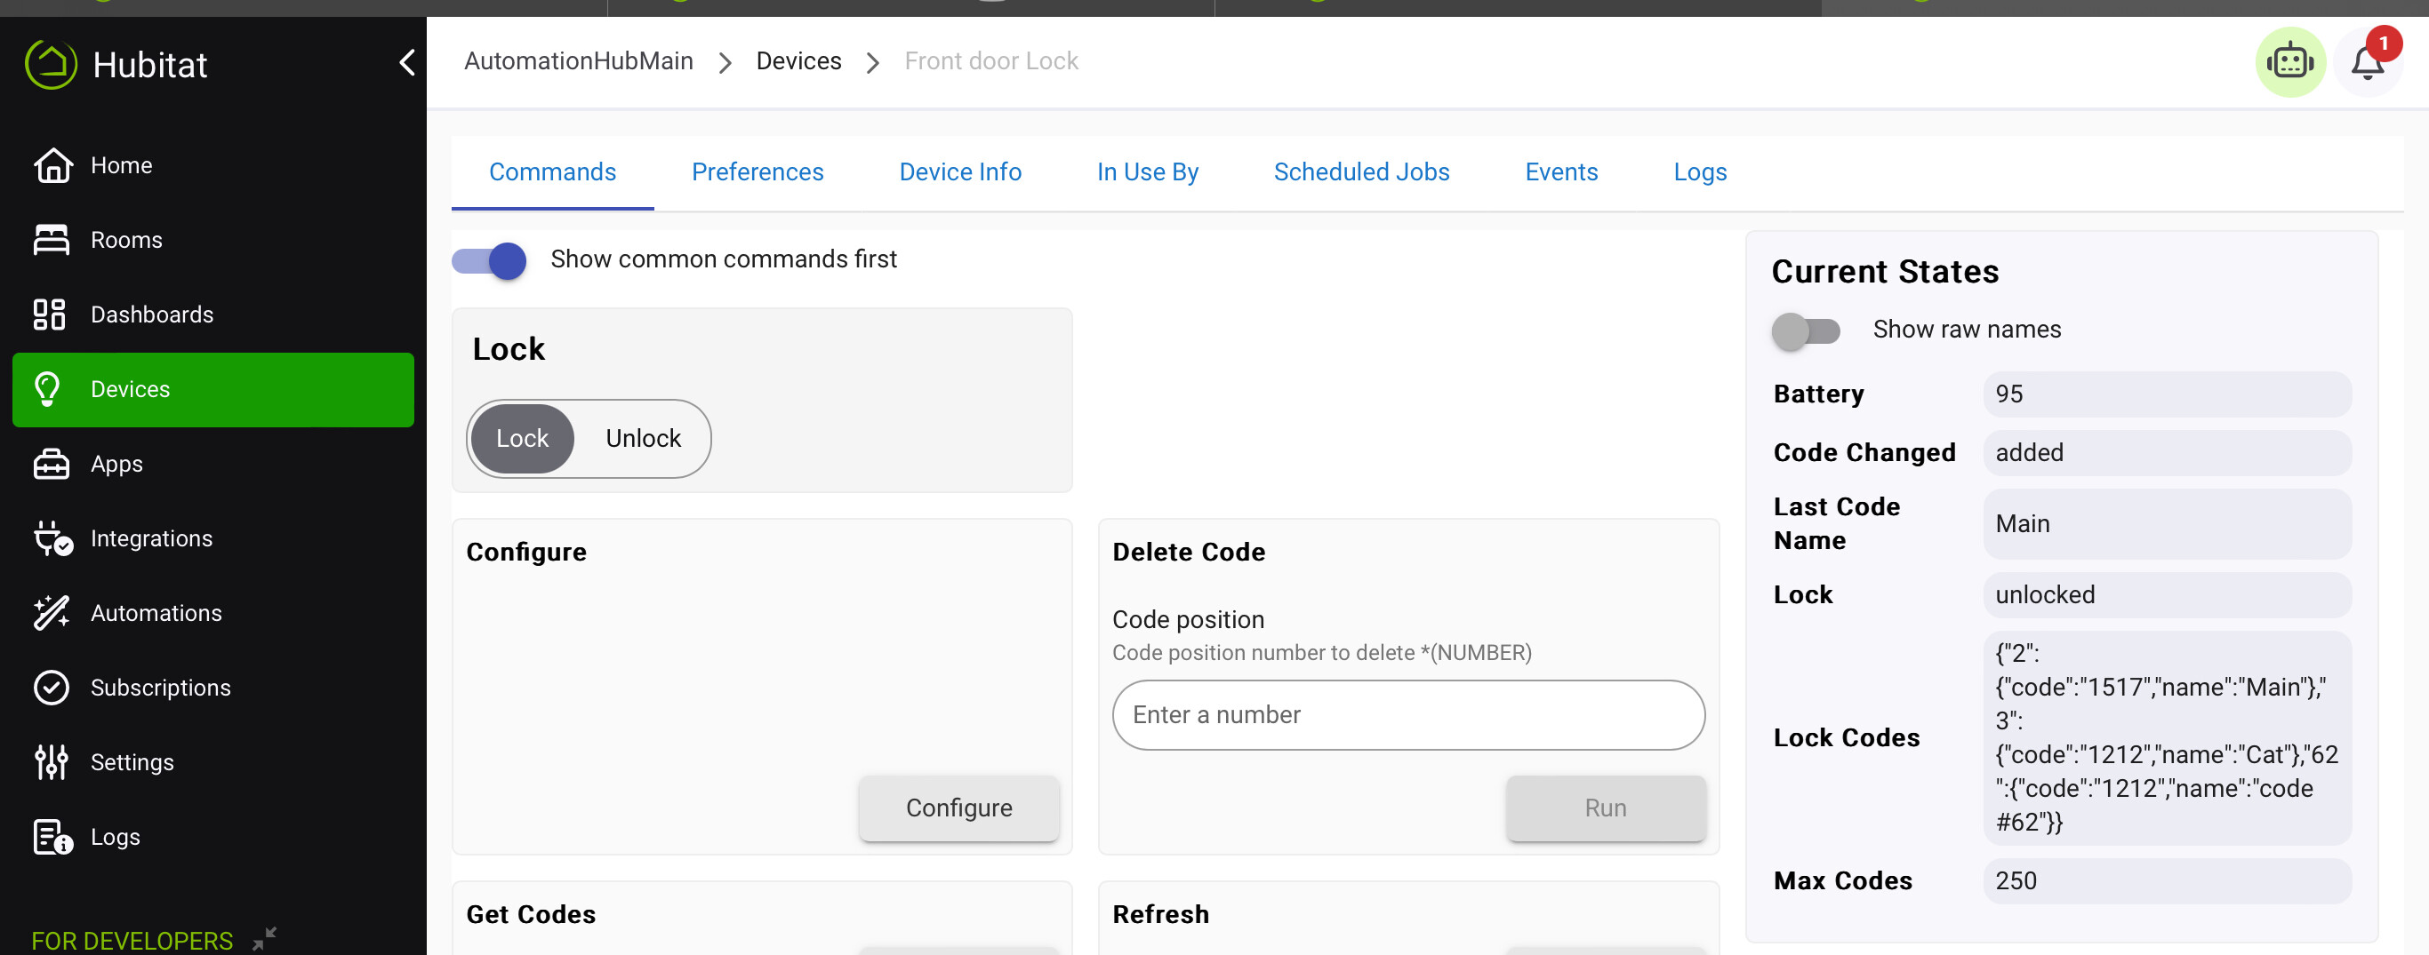The image size is (2429, 955).
Task: Collapse the For Developers section arrows icon
Action: click(264, 938)
